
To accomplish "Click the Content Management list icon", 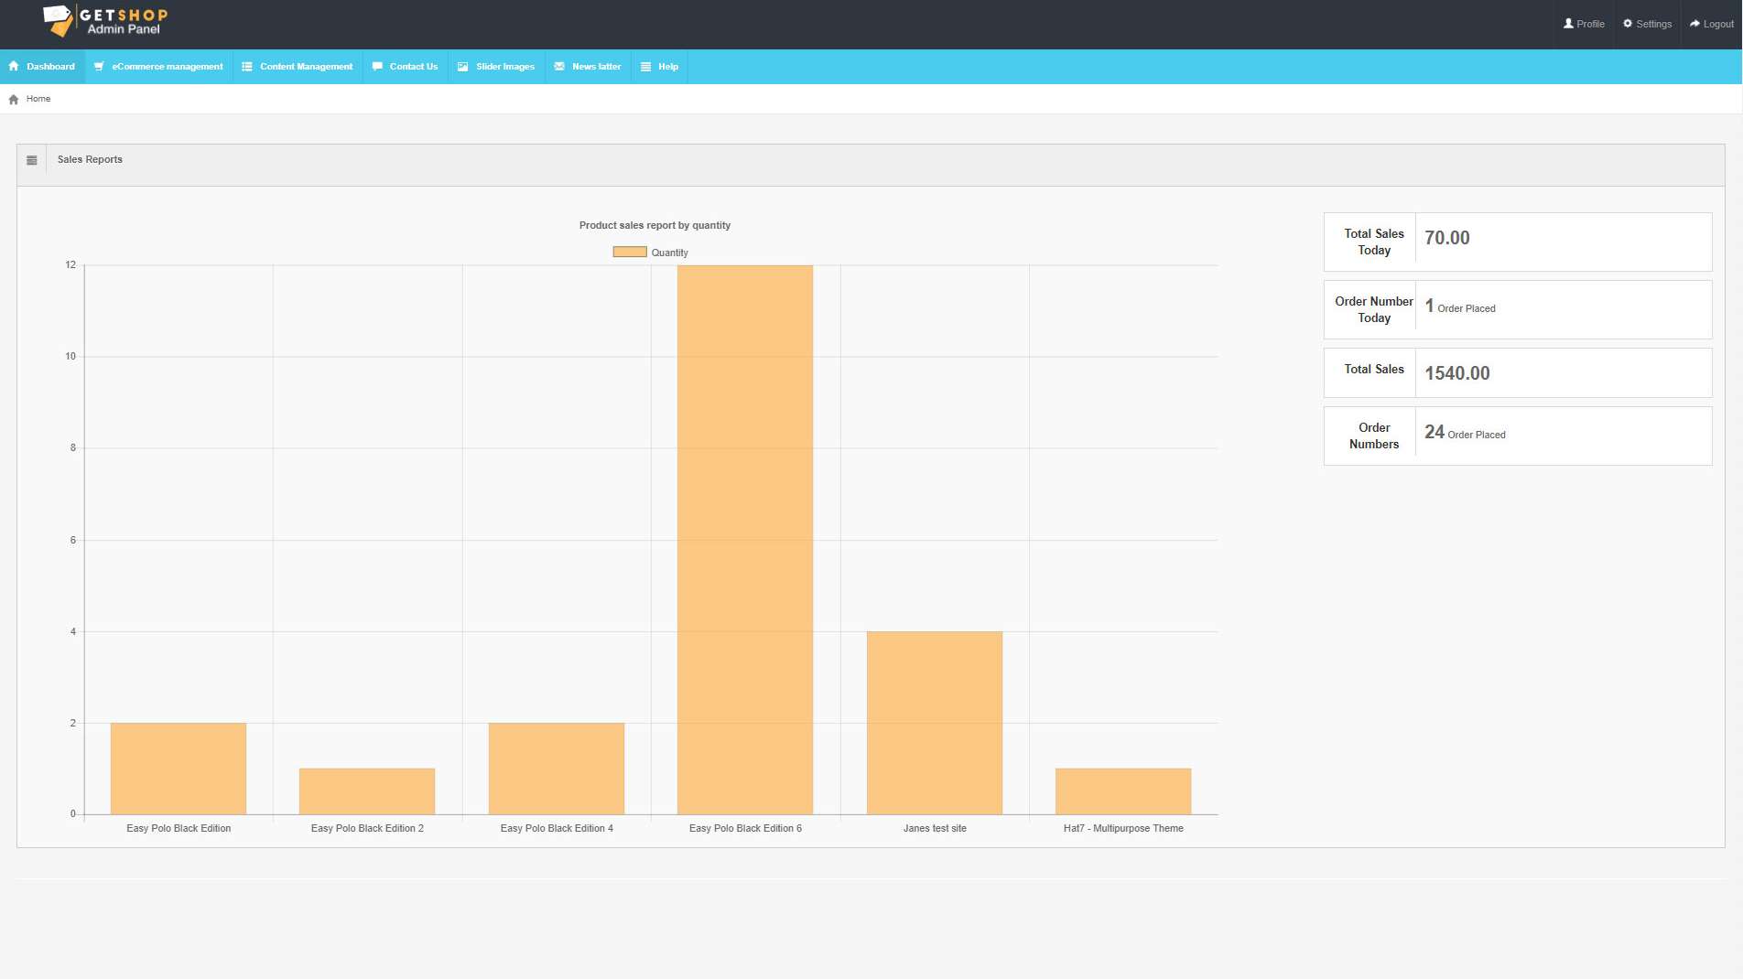I will click(x=246, y=67).
